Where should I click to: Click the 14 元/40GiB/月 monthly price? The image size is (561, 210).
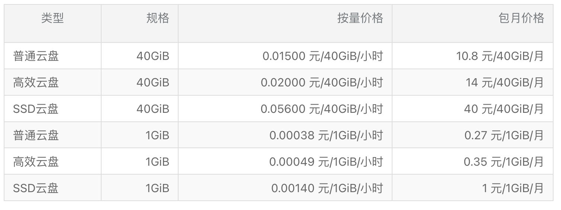click(x=505, y=83)
